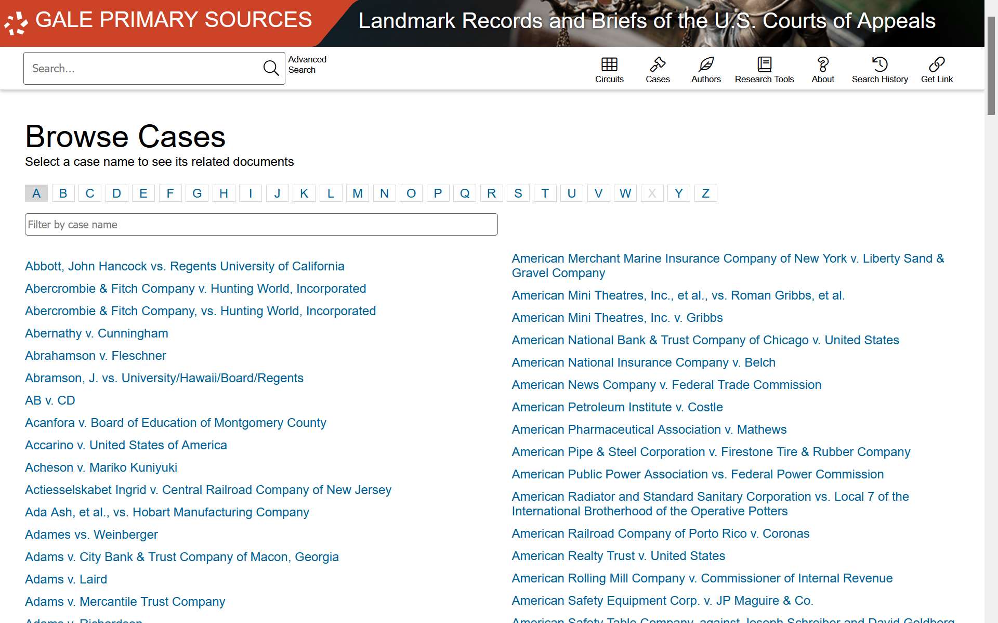Select letter K tab
The image size is (998, 623).
(304, 193)
